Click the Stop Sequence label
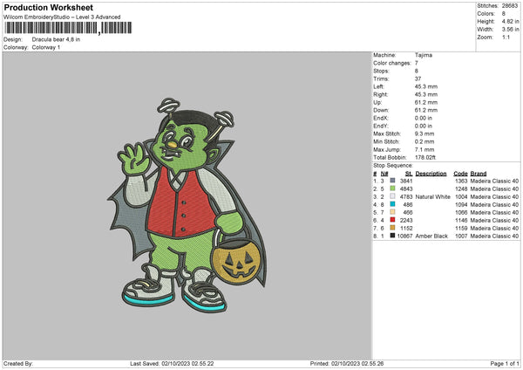This screenshot has width=523, height=370. (393, 164)
